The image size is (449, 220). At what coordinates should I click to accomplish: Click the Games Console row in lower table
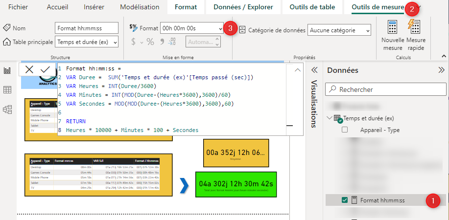point(95,173)
